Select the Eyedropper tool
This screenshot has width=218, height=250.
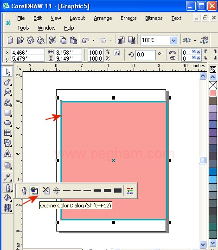(7, 177)
